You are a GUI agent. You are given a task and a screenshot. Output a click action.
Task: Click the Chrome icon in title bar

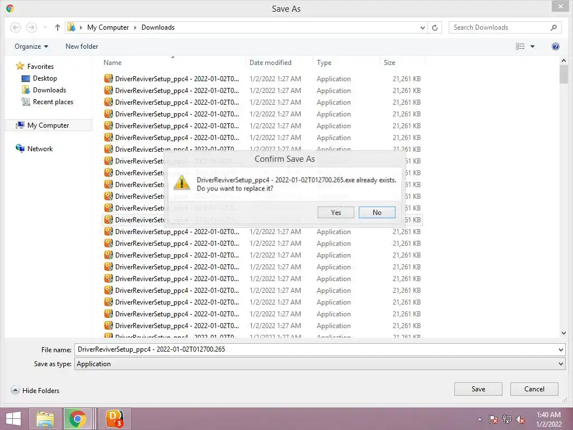click(10, 8)
